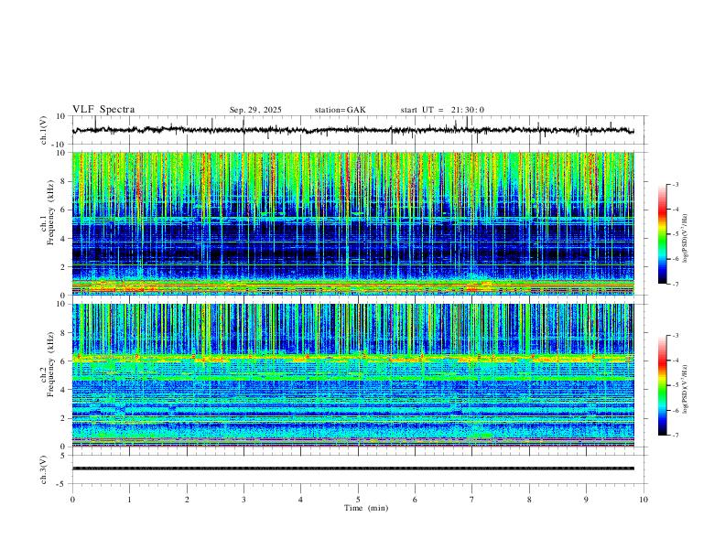The height and width of the screenshot is (560, 725).
Task: Click the "-10" tick on ch.1(V) axis
Action: click(60, 145)
